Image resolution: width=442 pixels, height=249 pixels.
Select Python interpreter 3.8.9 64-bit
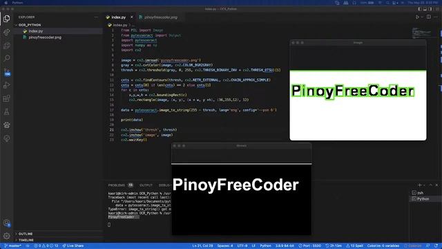[x=285, y=246]
